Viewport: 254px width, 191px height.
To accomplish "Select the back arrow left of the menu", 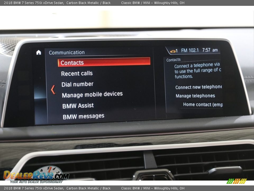I will pos(53,89).
